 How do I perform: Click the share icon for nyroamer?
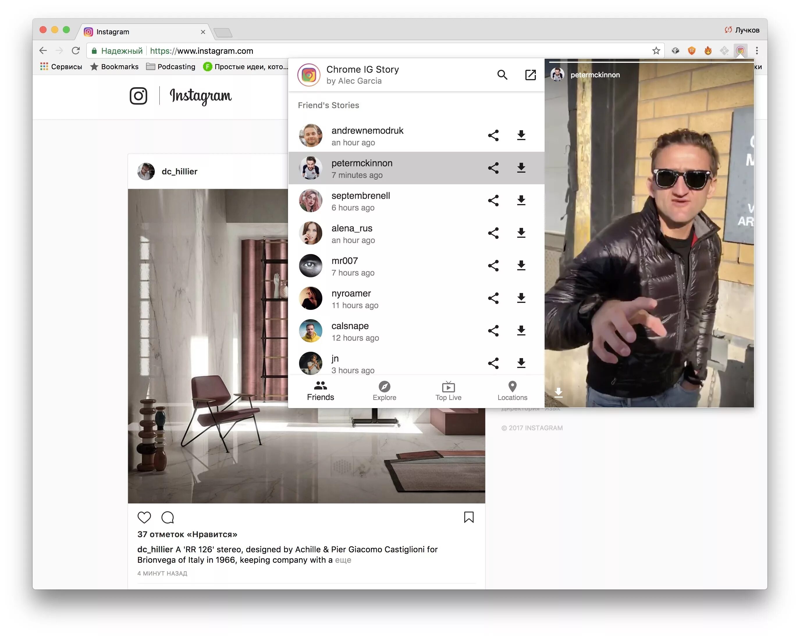click(493, 299)
